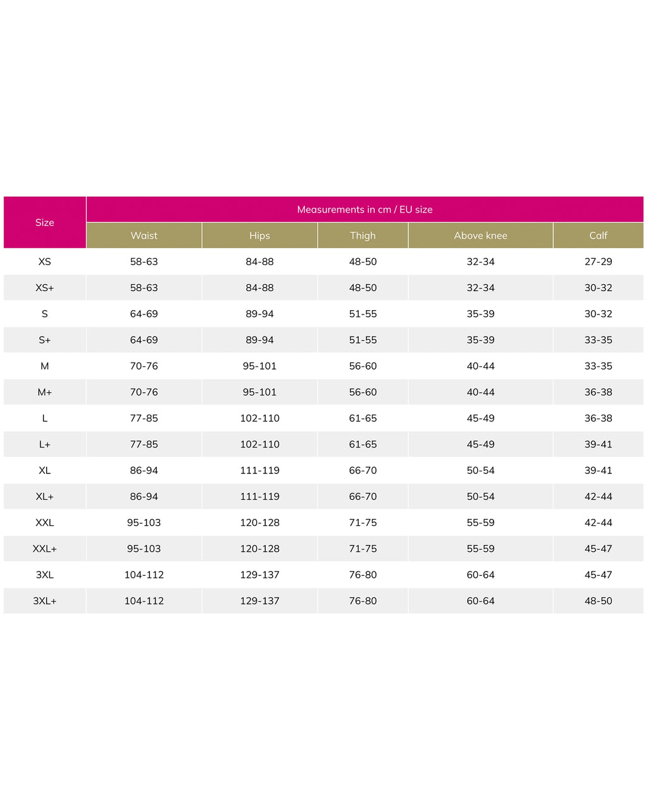Select the Hips column header
The width and height of the screenshot is (648, 810).
[x=259, y=235]
